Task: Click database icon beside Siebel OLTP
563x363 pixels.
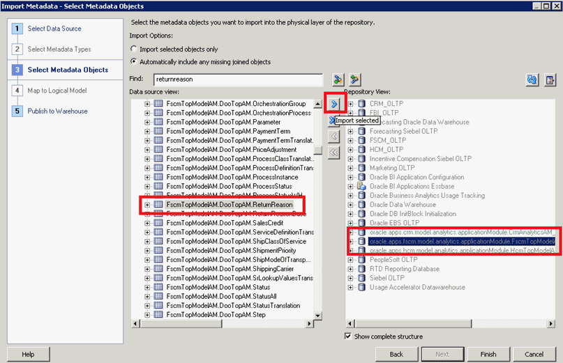Action: pyautogui.click(x=361, y=278)
